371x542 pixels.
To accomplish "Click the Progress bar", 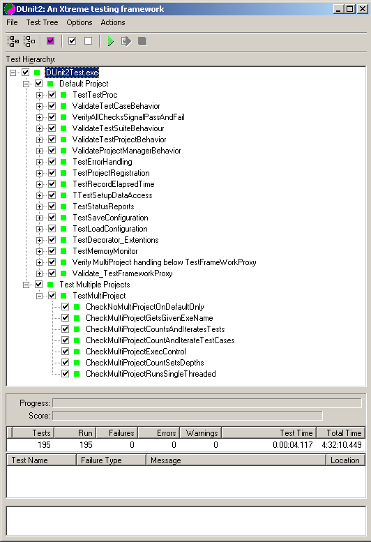I will pyautogui.click(x=207, y=403).
